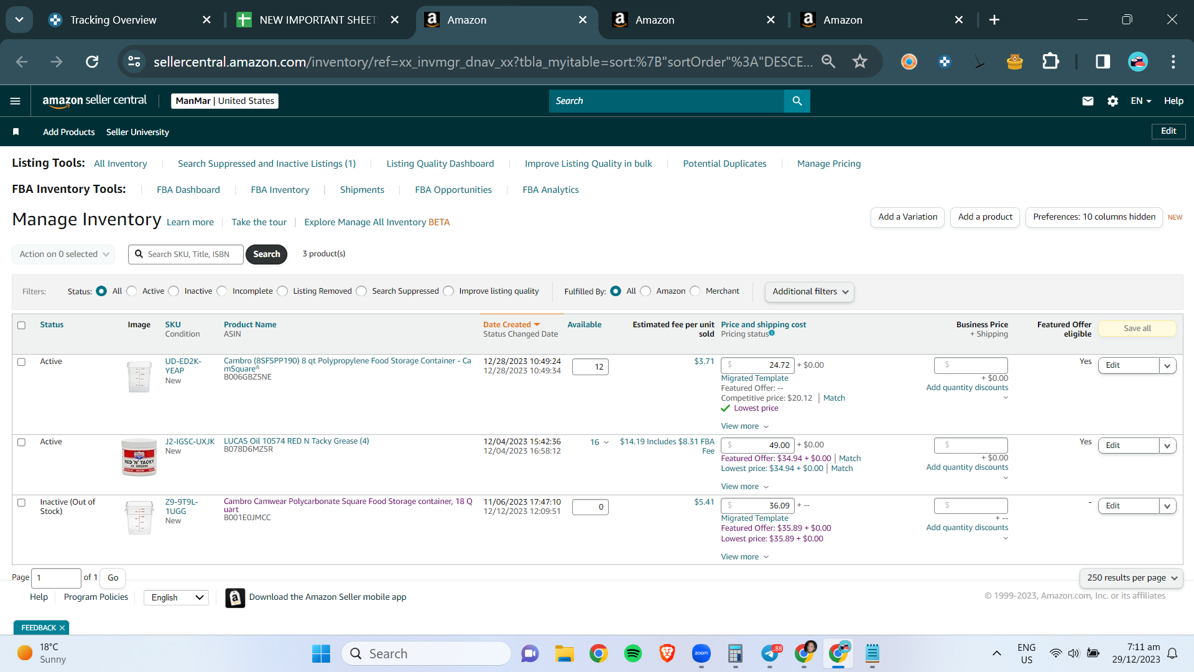Open Spotify from the taskbar

[x=633, y=653]
